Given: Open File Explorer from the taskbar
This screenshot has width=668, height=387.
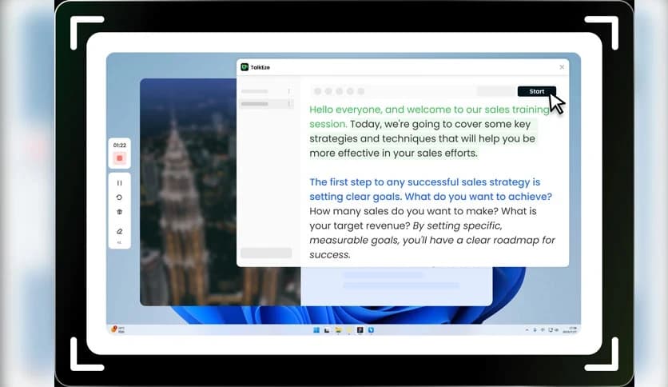Looking at the screenshot, I should click(338, 330).
